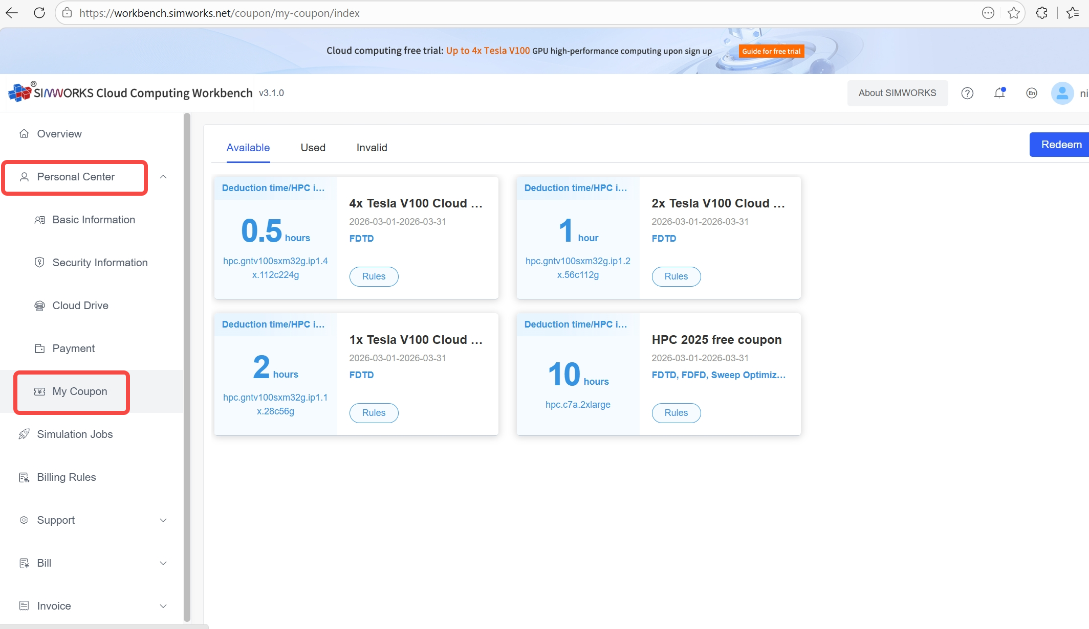Expand the Bill menu chevron
Screen dimensions: 1089x629
163,563
